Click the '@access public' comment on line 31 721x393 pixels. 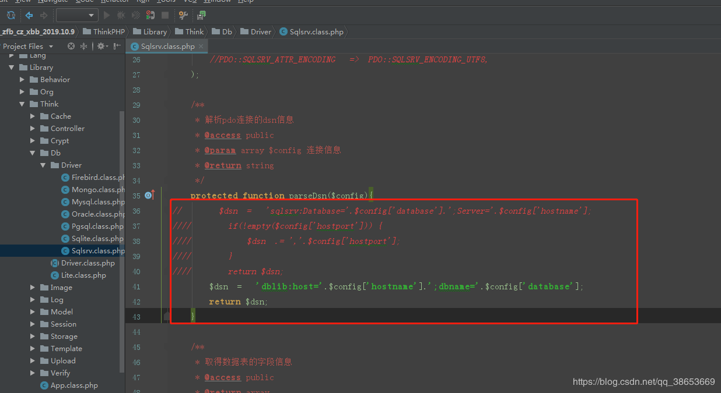tap(239, 135)
